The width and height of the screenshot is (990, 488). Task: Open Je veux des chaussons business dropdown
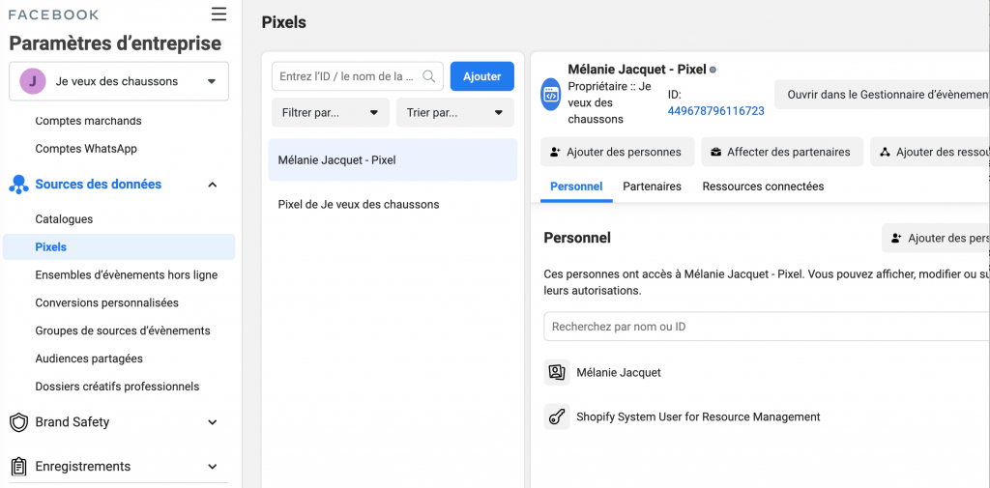[119, 81]
